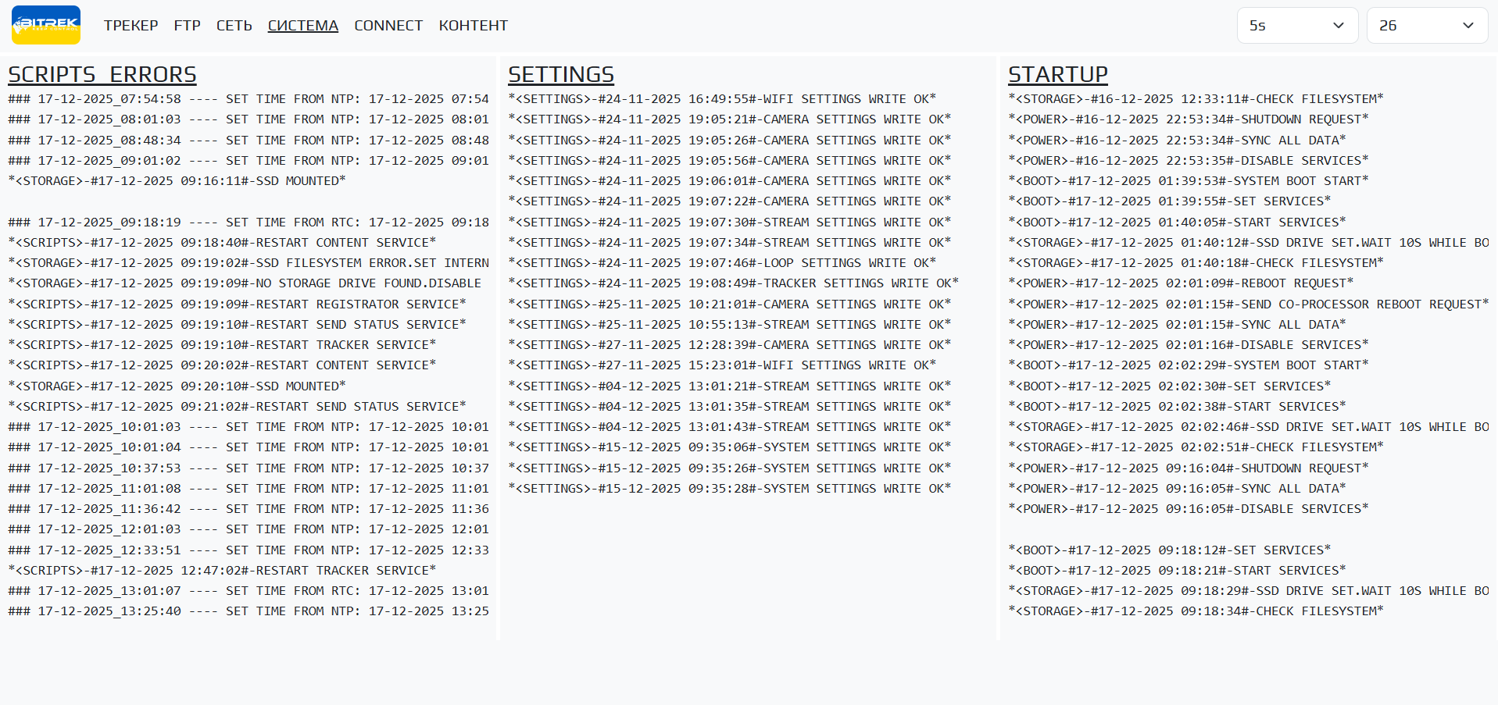
Task: Click the Bitrek logo icon
Action: (x=46, y=25)
